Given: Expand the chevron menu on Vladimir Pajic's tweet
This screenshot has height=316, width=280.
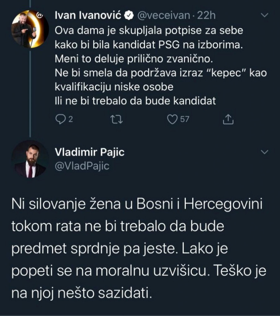Looking at the screenshot, I should [x=264, y=152].
